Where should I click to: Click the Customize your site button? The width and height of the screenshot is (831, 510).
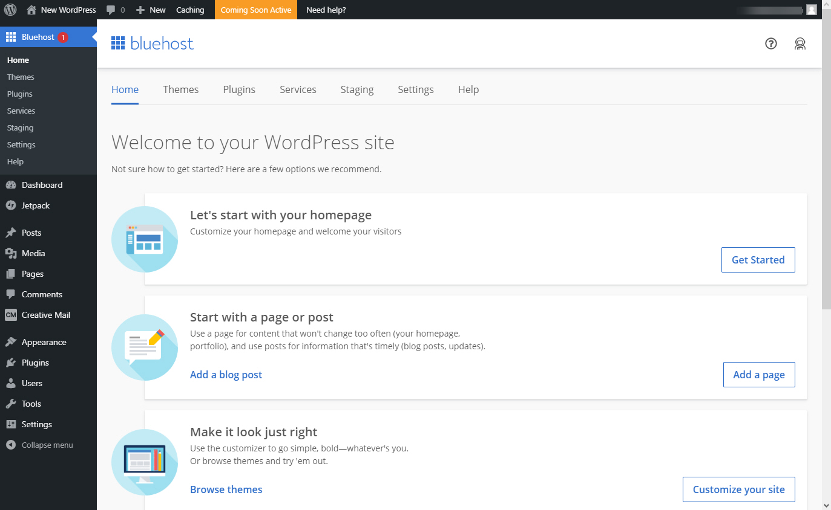click(x=739, y=489)
